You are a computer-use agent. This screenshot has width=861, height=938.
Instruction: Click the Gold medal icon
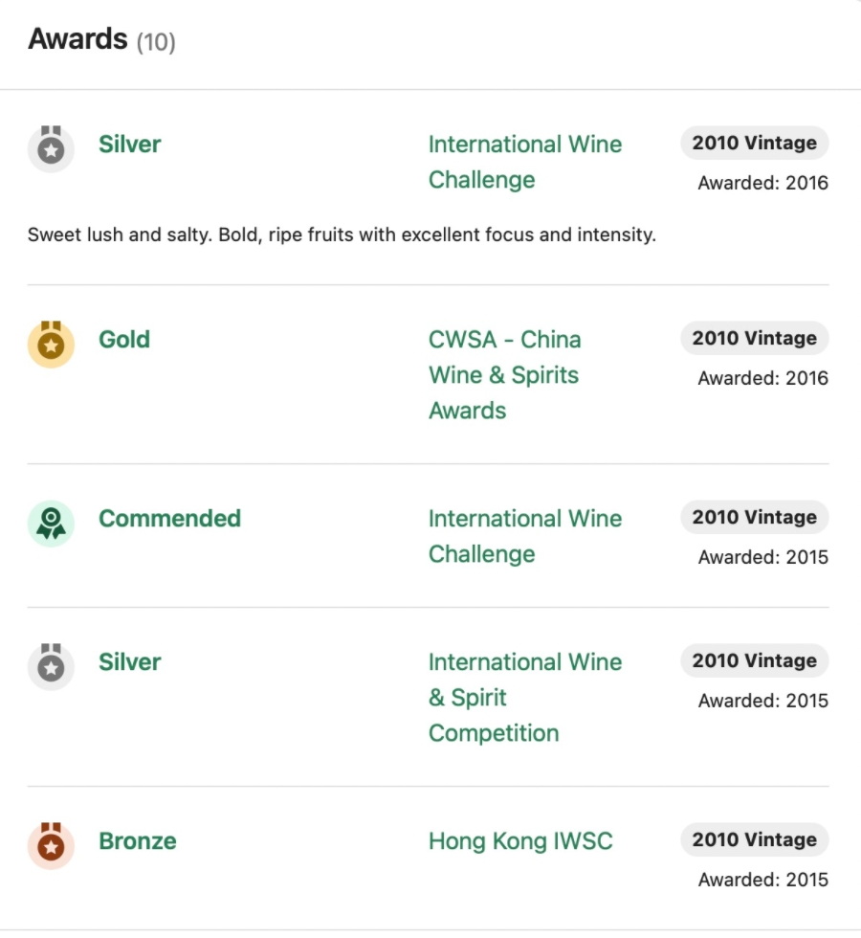point(51,344)
